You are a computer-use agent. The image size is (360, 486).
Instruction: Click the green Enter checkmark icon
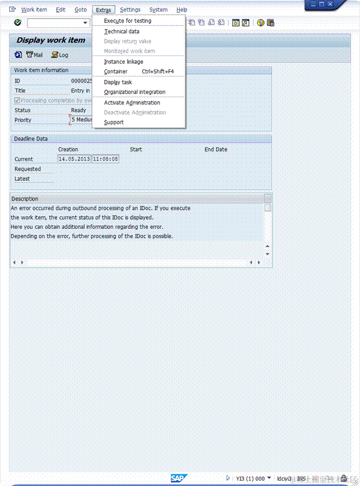18,23
